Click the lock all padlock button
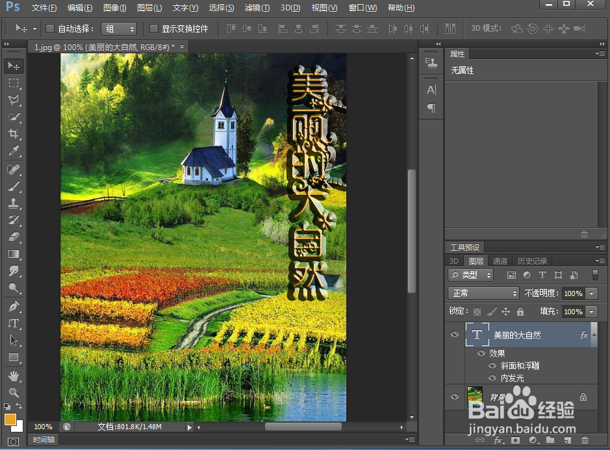 click(x=520, y=312)
